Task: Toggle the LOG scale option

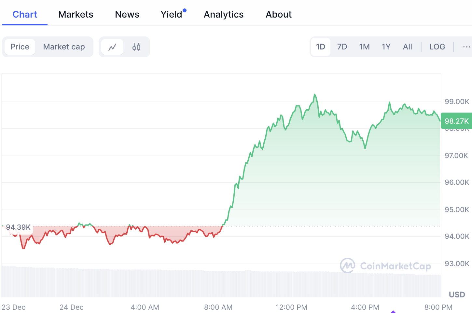Action: tap(437, 47)
